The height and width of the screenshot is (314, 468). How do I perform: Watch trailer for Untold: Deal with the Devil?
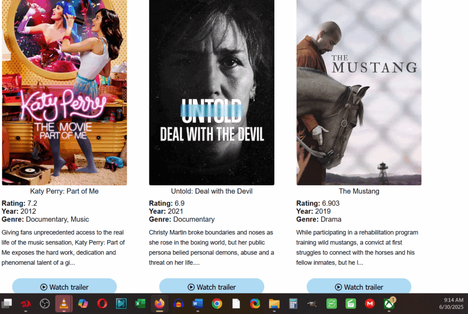[212, 286]
